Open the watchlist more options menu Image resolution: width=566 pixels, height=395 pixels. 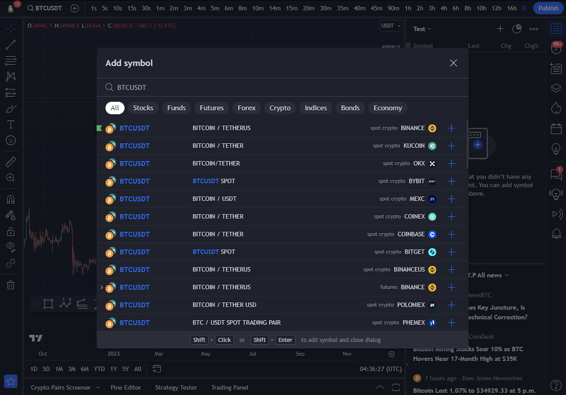point(534,29)
